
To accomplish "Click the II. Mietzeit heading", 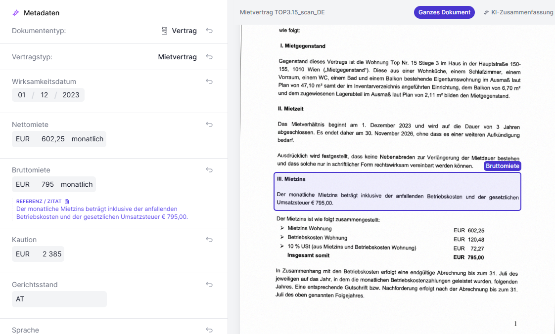I will (290, 109).
